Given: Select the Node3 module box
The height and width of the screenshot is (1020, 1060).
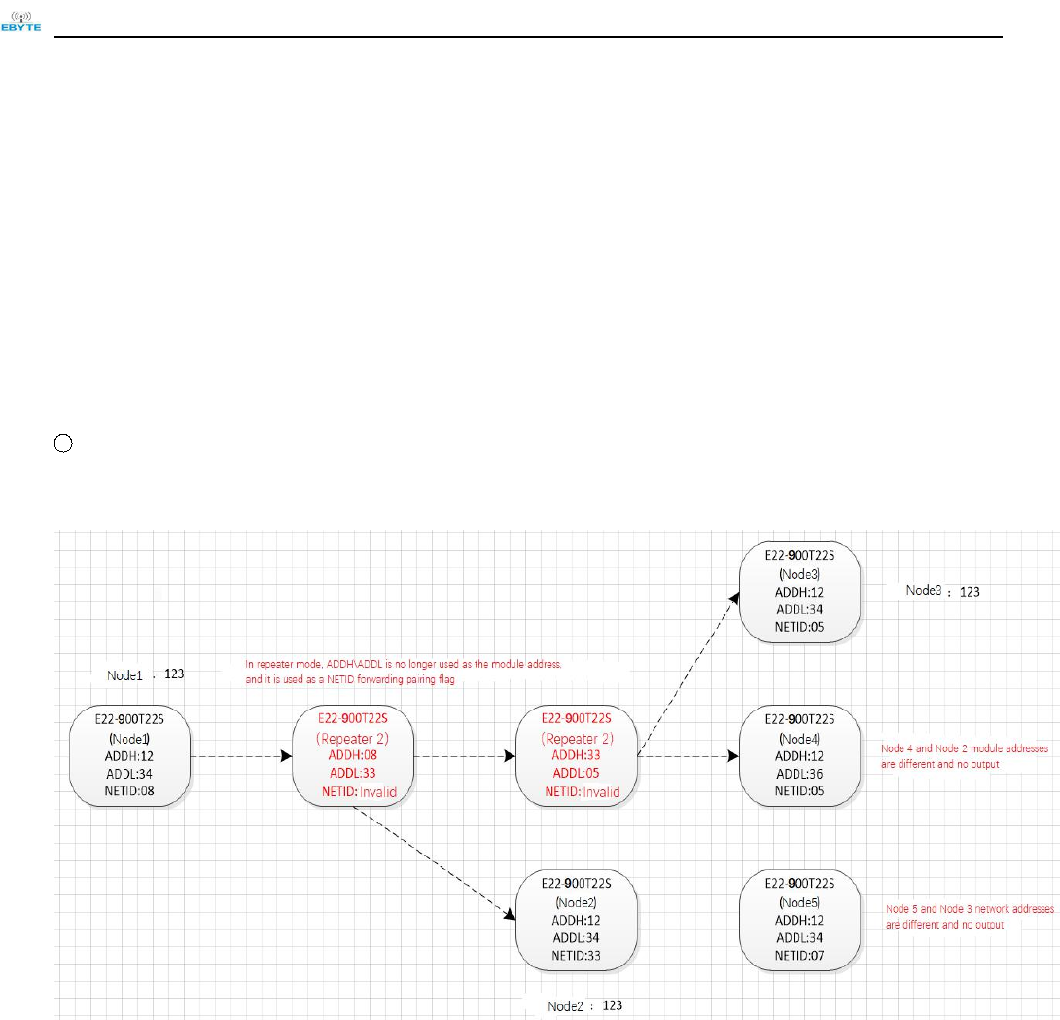Looking at the screenshot, I should (799, 591).
